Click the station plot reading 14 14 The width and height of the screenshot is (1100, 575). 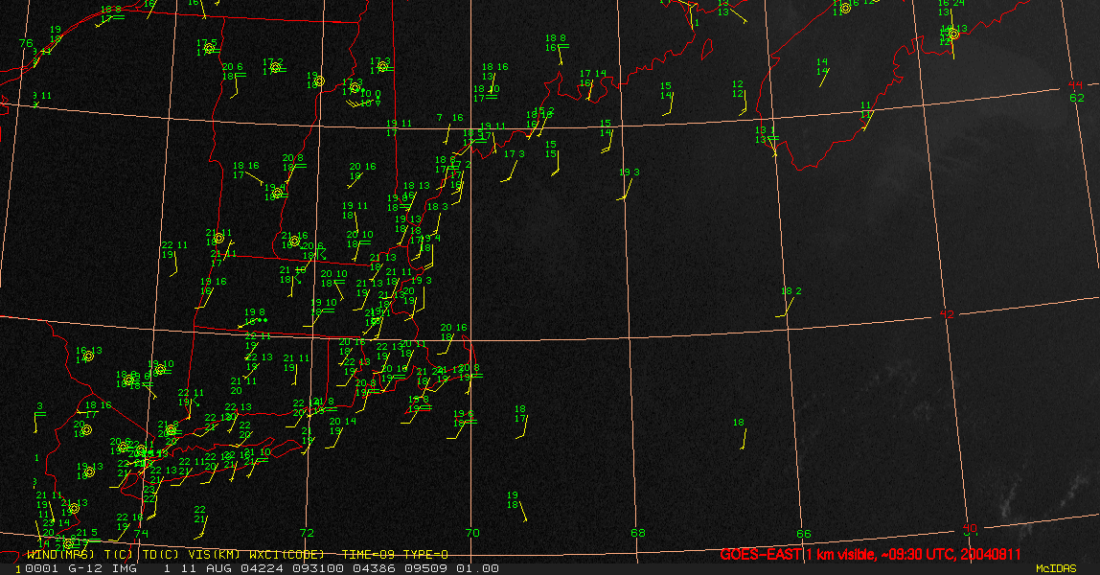tap(822, 67)
